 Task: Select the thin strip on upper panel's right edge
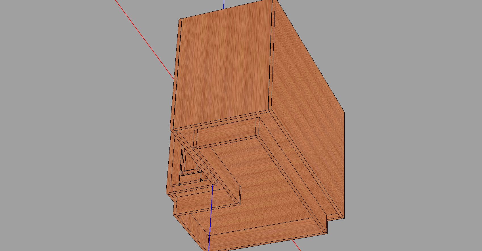click(x=271, y=57)
